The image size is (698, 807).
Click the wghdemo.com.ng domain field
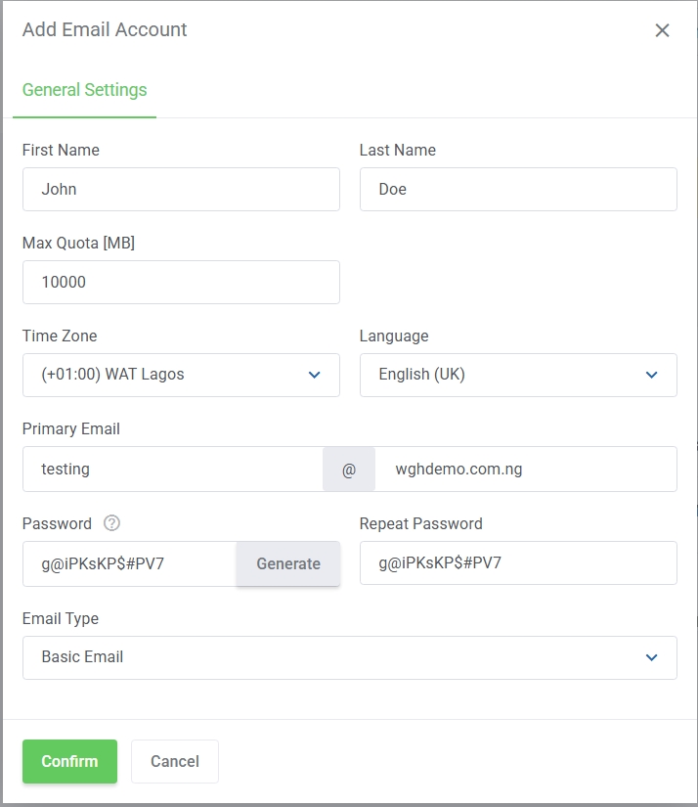click(x=526, y=470)
